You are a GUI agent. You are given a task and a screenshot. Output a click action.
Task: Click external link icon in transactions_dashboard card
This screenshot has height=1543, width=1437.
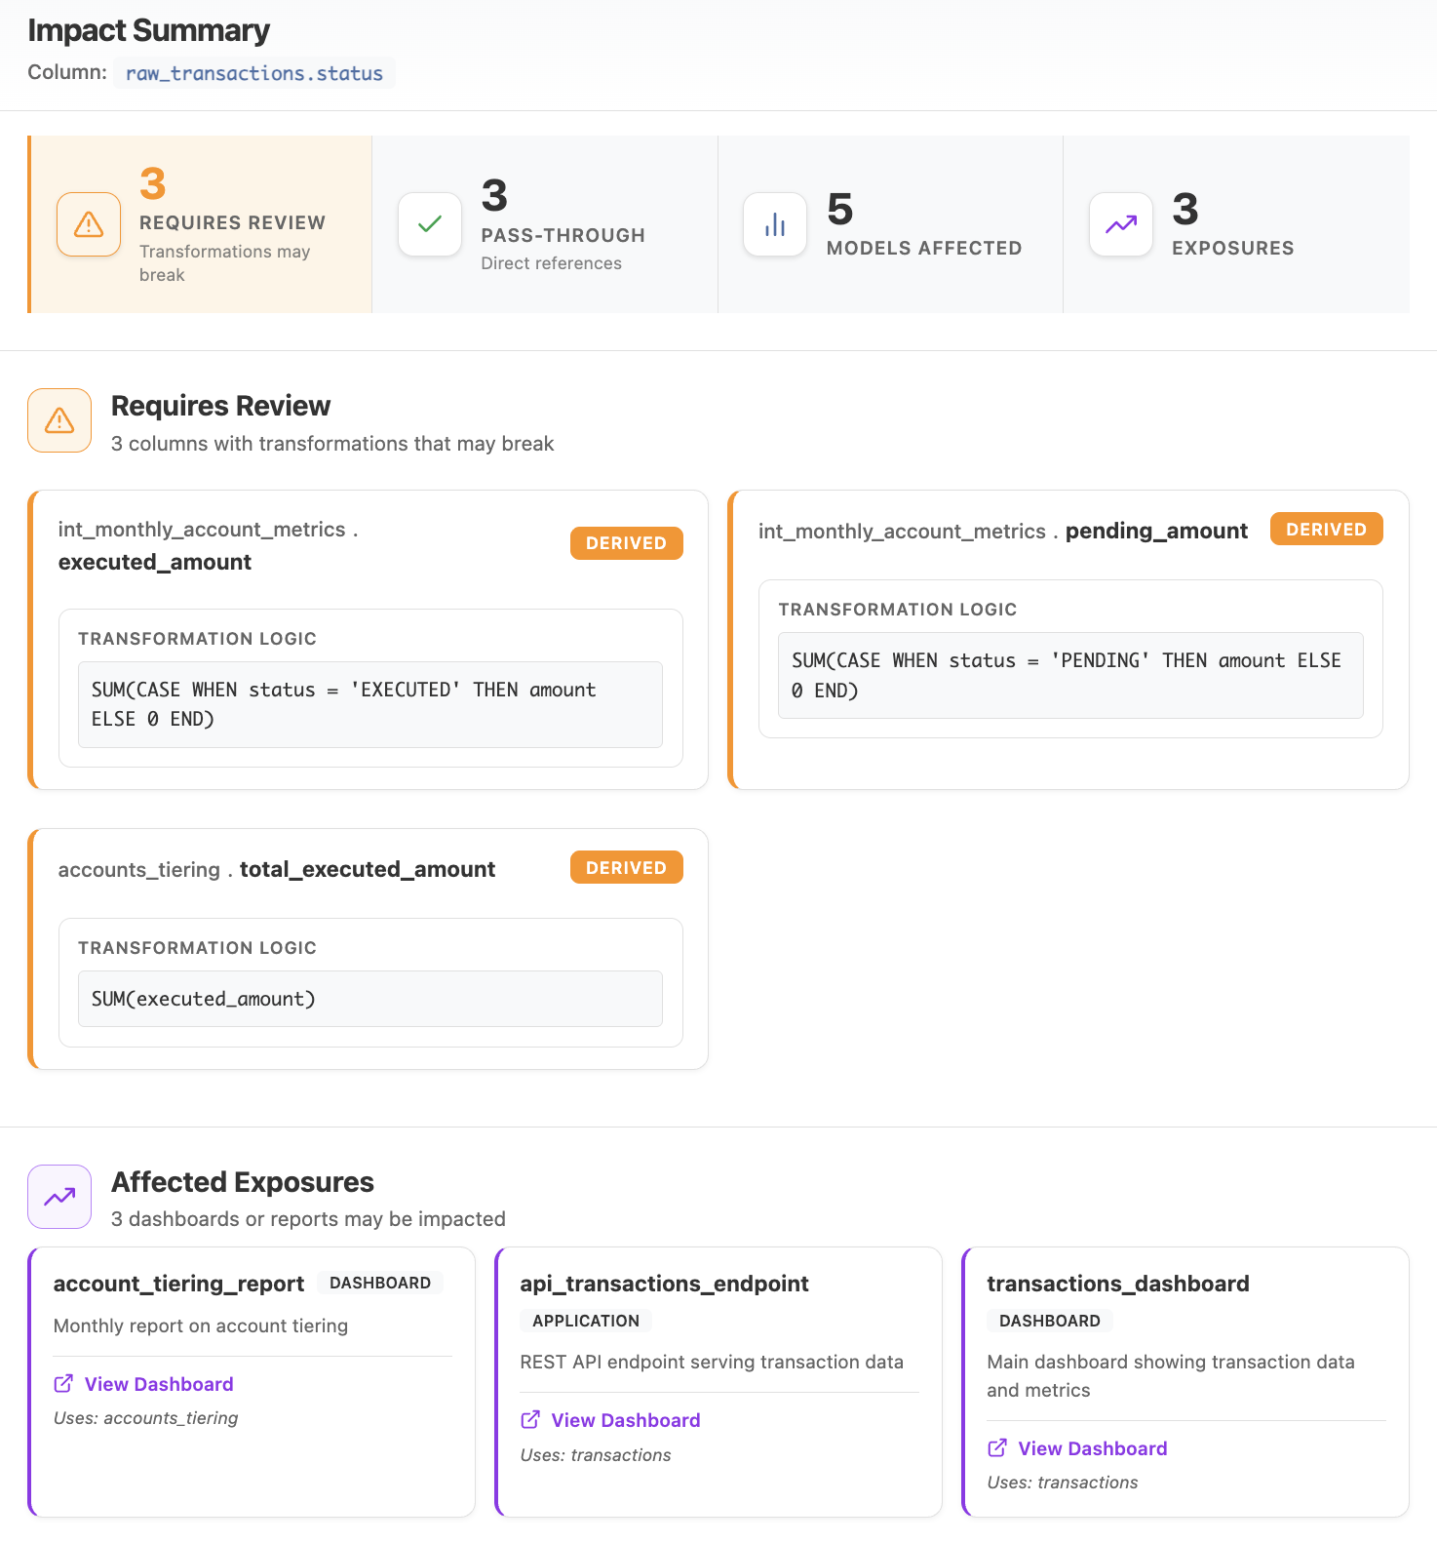[x=997, y=1447]
